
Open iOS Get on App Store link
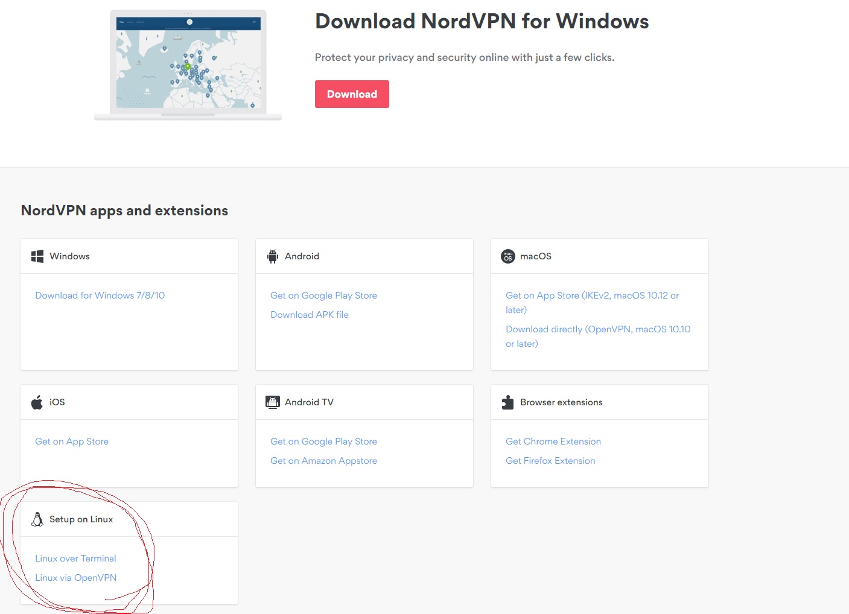pos(72,442)
